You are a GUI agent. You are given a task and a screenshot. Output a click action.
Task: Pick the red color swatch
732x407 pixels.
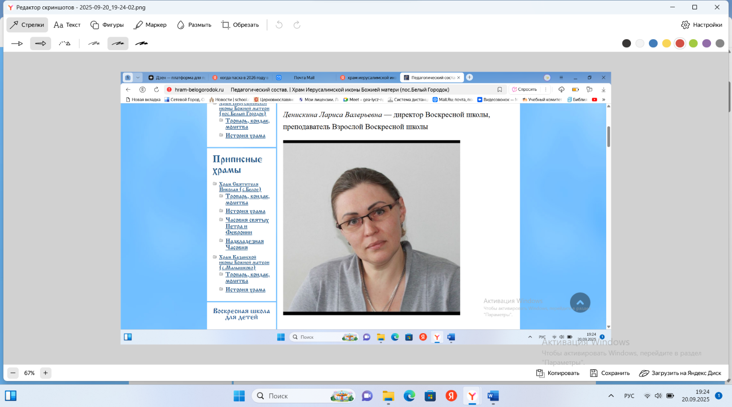tap(680, 44)
